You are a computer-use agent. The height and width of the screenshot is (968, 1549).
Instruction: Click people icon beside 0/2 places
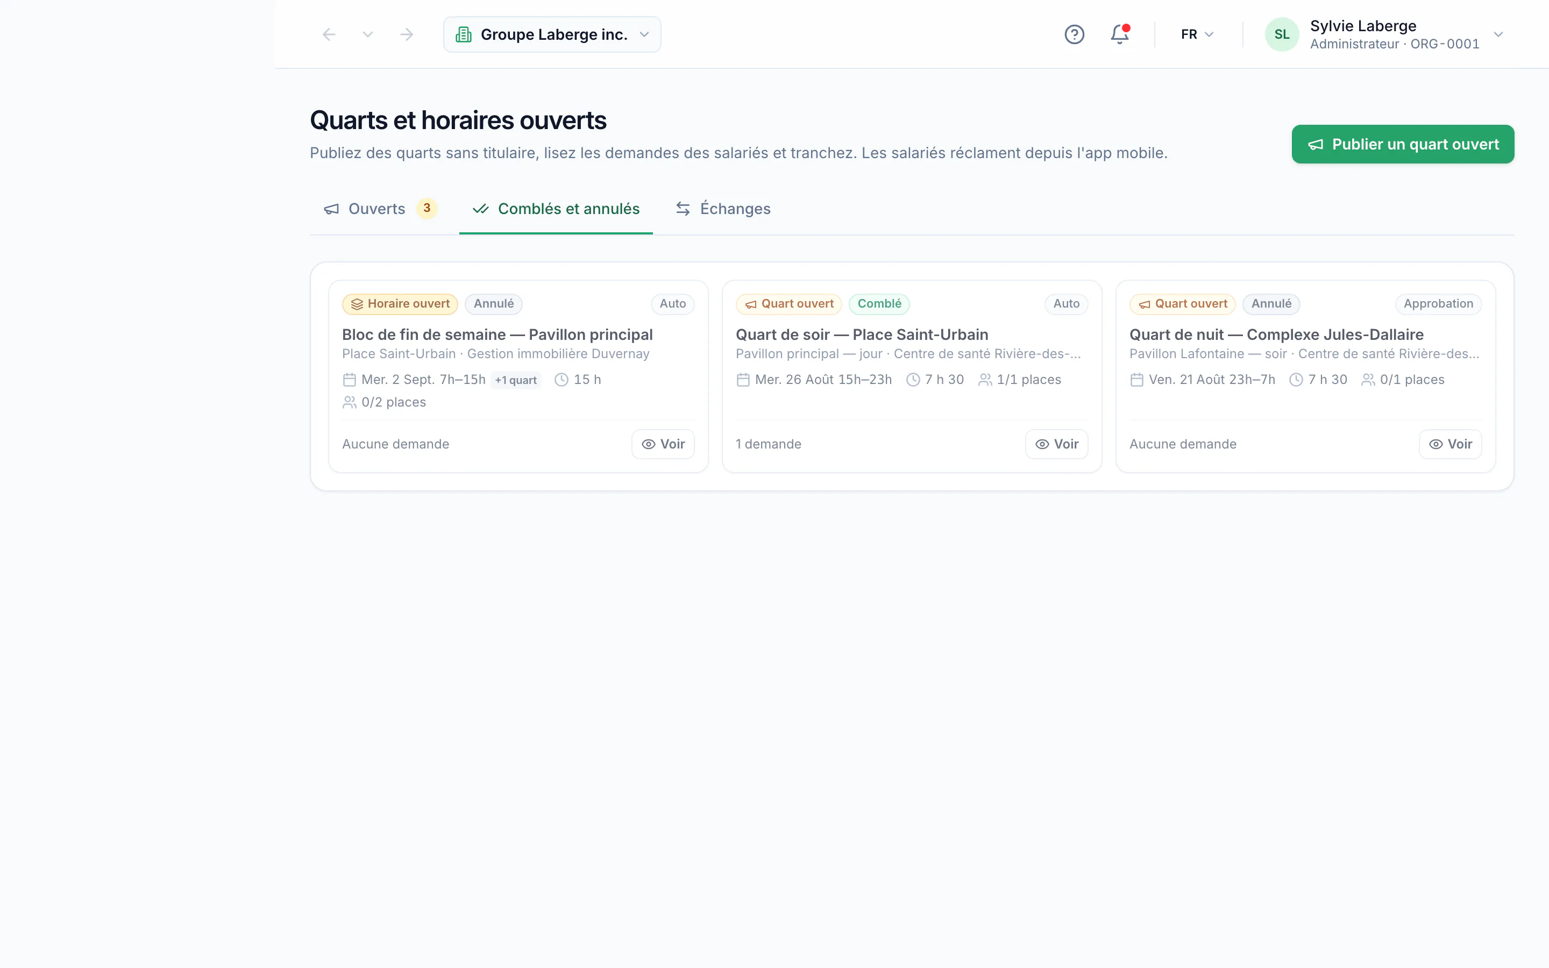point(350,402)
